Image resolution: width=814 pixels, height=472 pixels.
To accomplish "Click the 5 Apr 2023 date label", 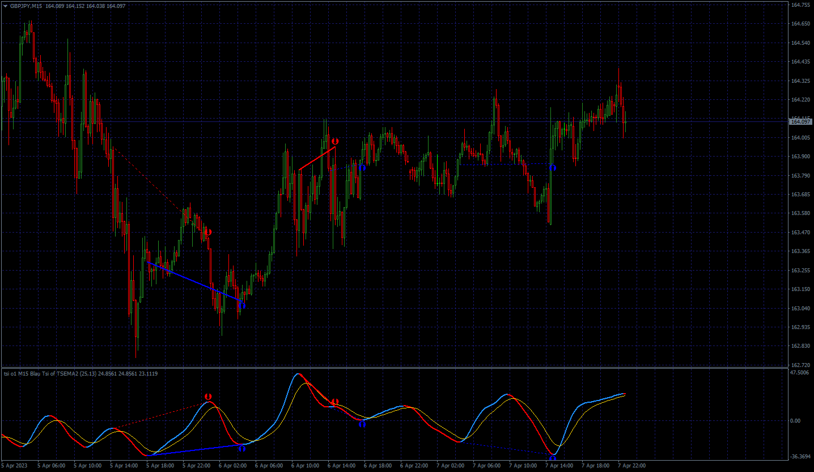I will tap(14, 466).
